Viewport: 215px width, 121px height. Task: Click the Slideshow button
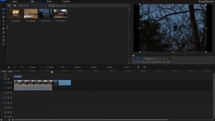(78, 67)
